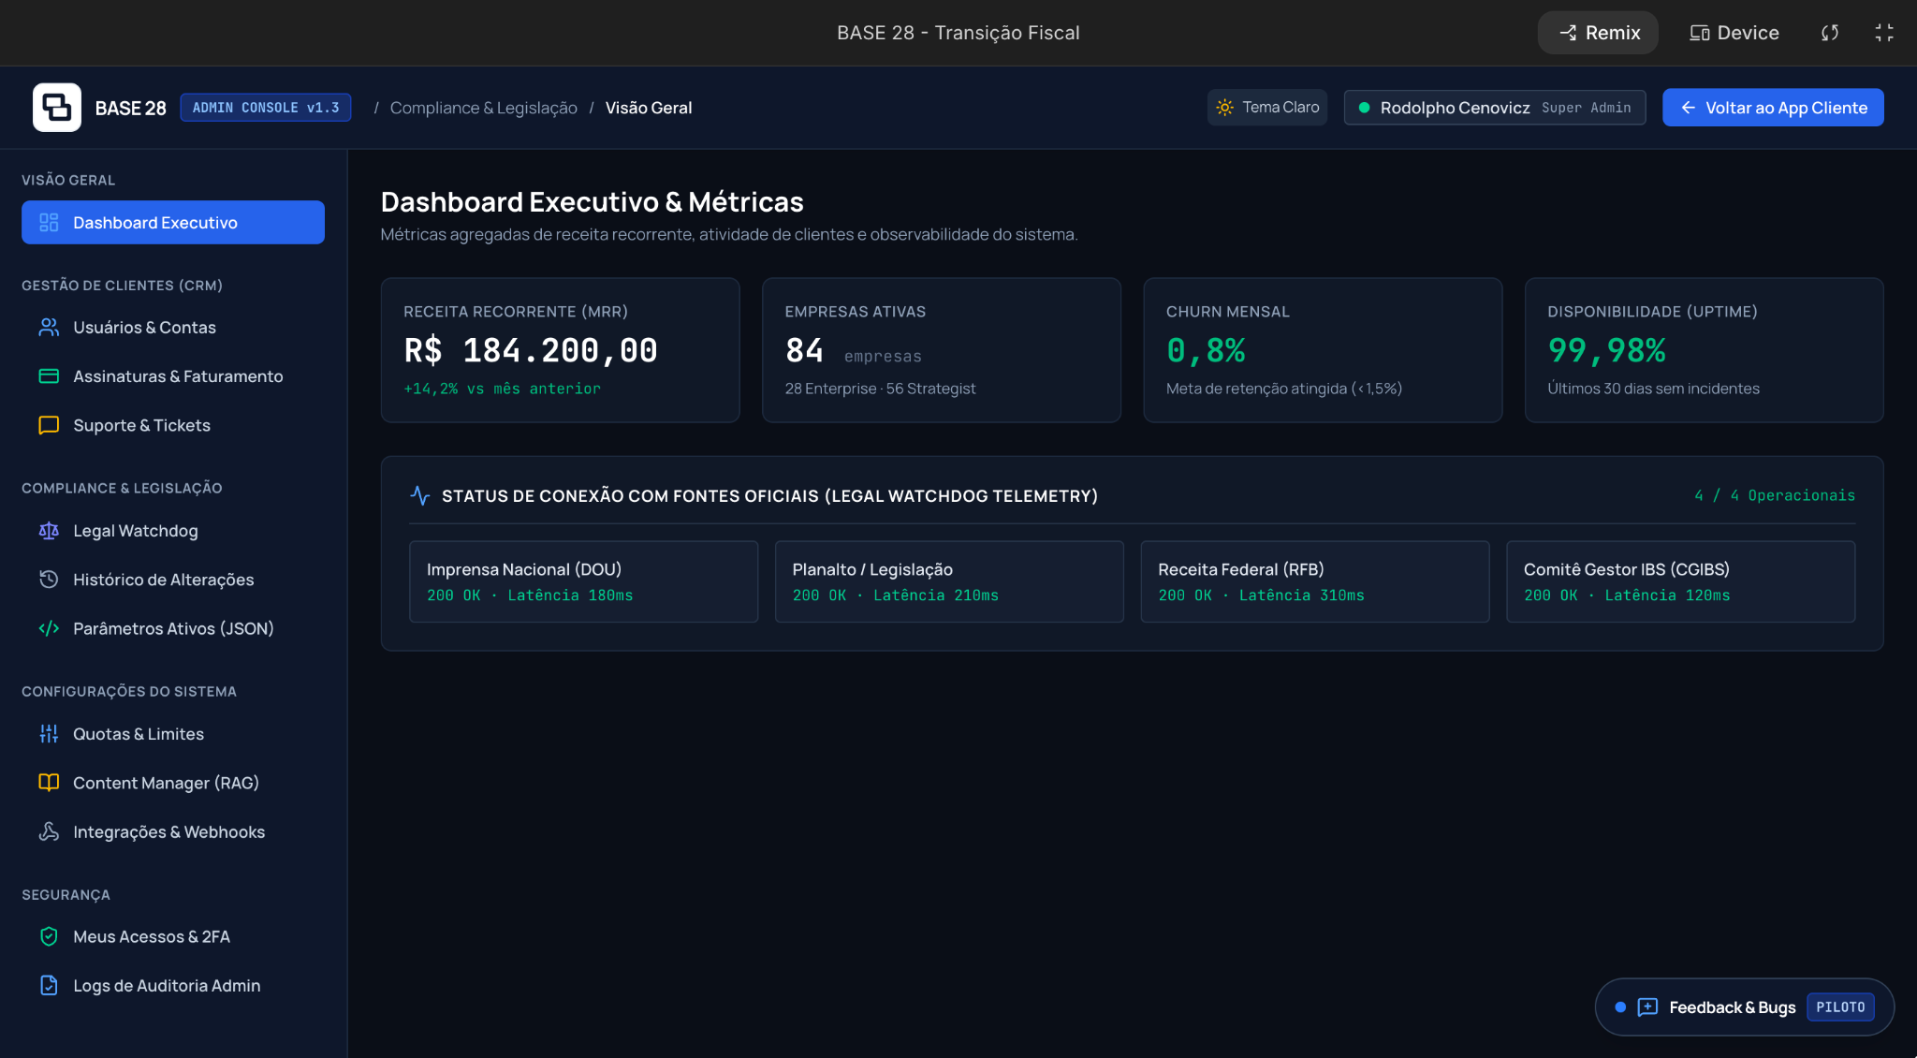Viewport: 1917px width, 1058px height.
Task: Click the Usuários & Contas people icon
Action: [49, 328]
